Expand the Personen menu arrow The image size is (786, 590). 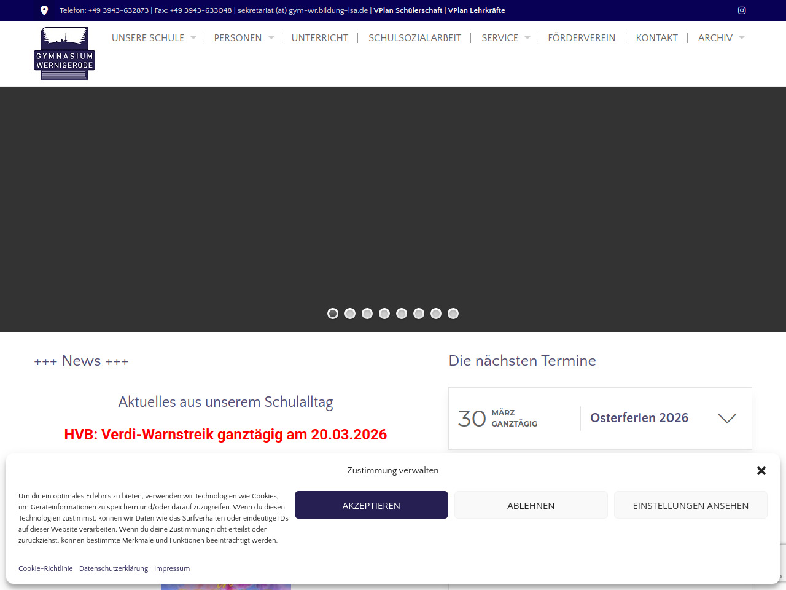(271, 38)
